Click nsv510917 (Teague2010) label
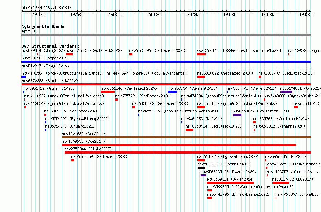The height and width of the screenshot is (212, 321). (x=45, y=66)
